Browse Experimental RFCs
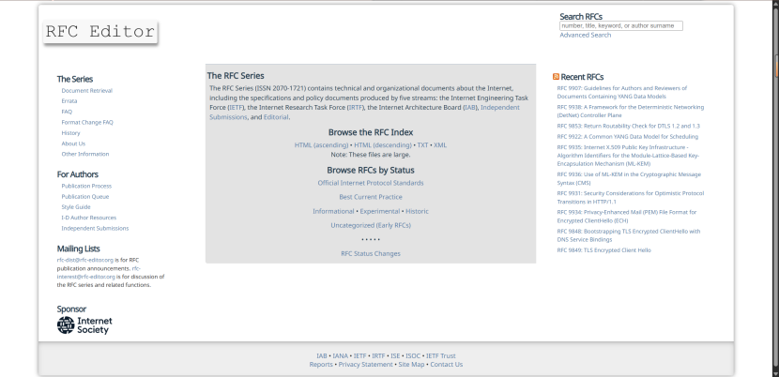This screenshot has height=377, width=779. point(380,211)
